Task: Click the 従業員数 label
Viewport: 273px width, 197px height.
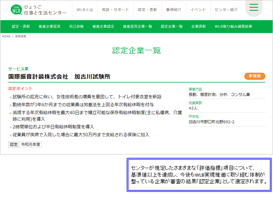Action: [195, 103]
